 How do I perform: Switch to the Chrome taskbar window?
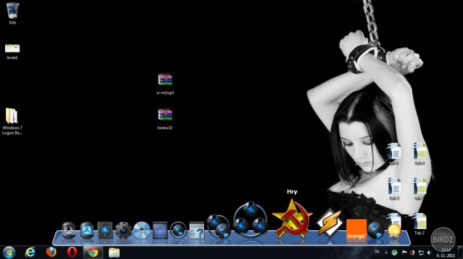pyautogui.click(x=93, y=253)
